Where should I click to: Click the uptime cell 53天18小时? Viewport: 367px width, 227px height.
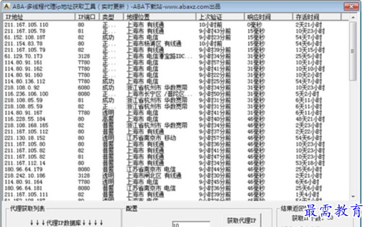pyautogui.click(x=310, y=163)
